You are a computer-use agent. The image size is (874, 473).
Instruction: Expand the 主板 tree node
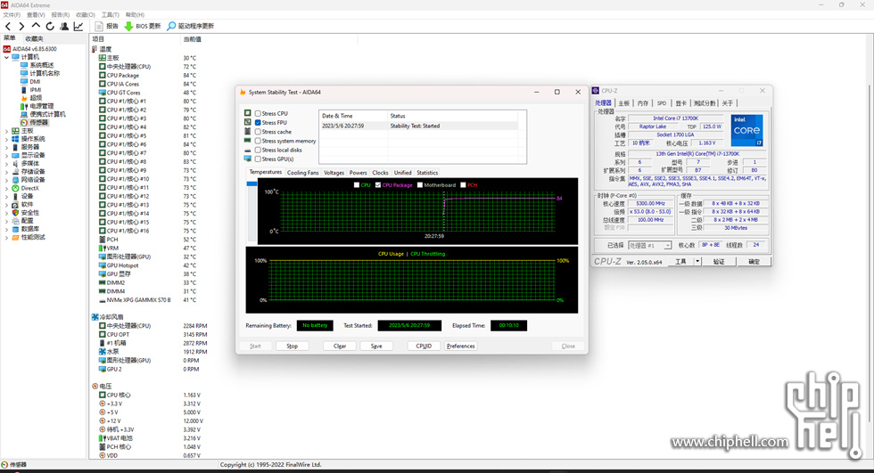pos(7,131)
